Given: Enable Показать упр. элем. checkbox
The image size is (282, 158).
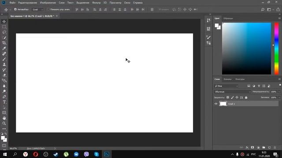Looking at the screenshot, I should 48,9.
